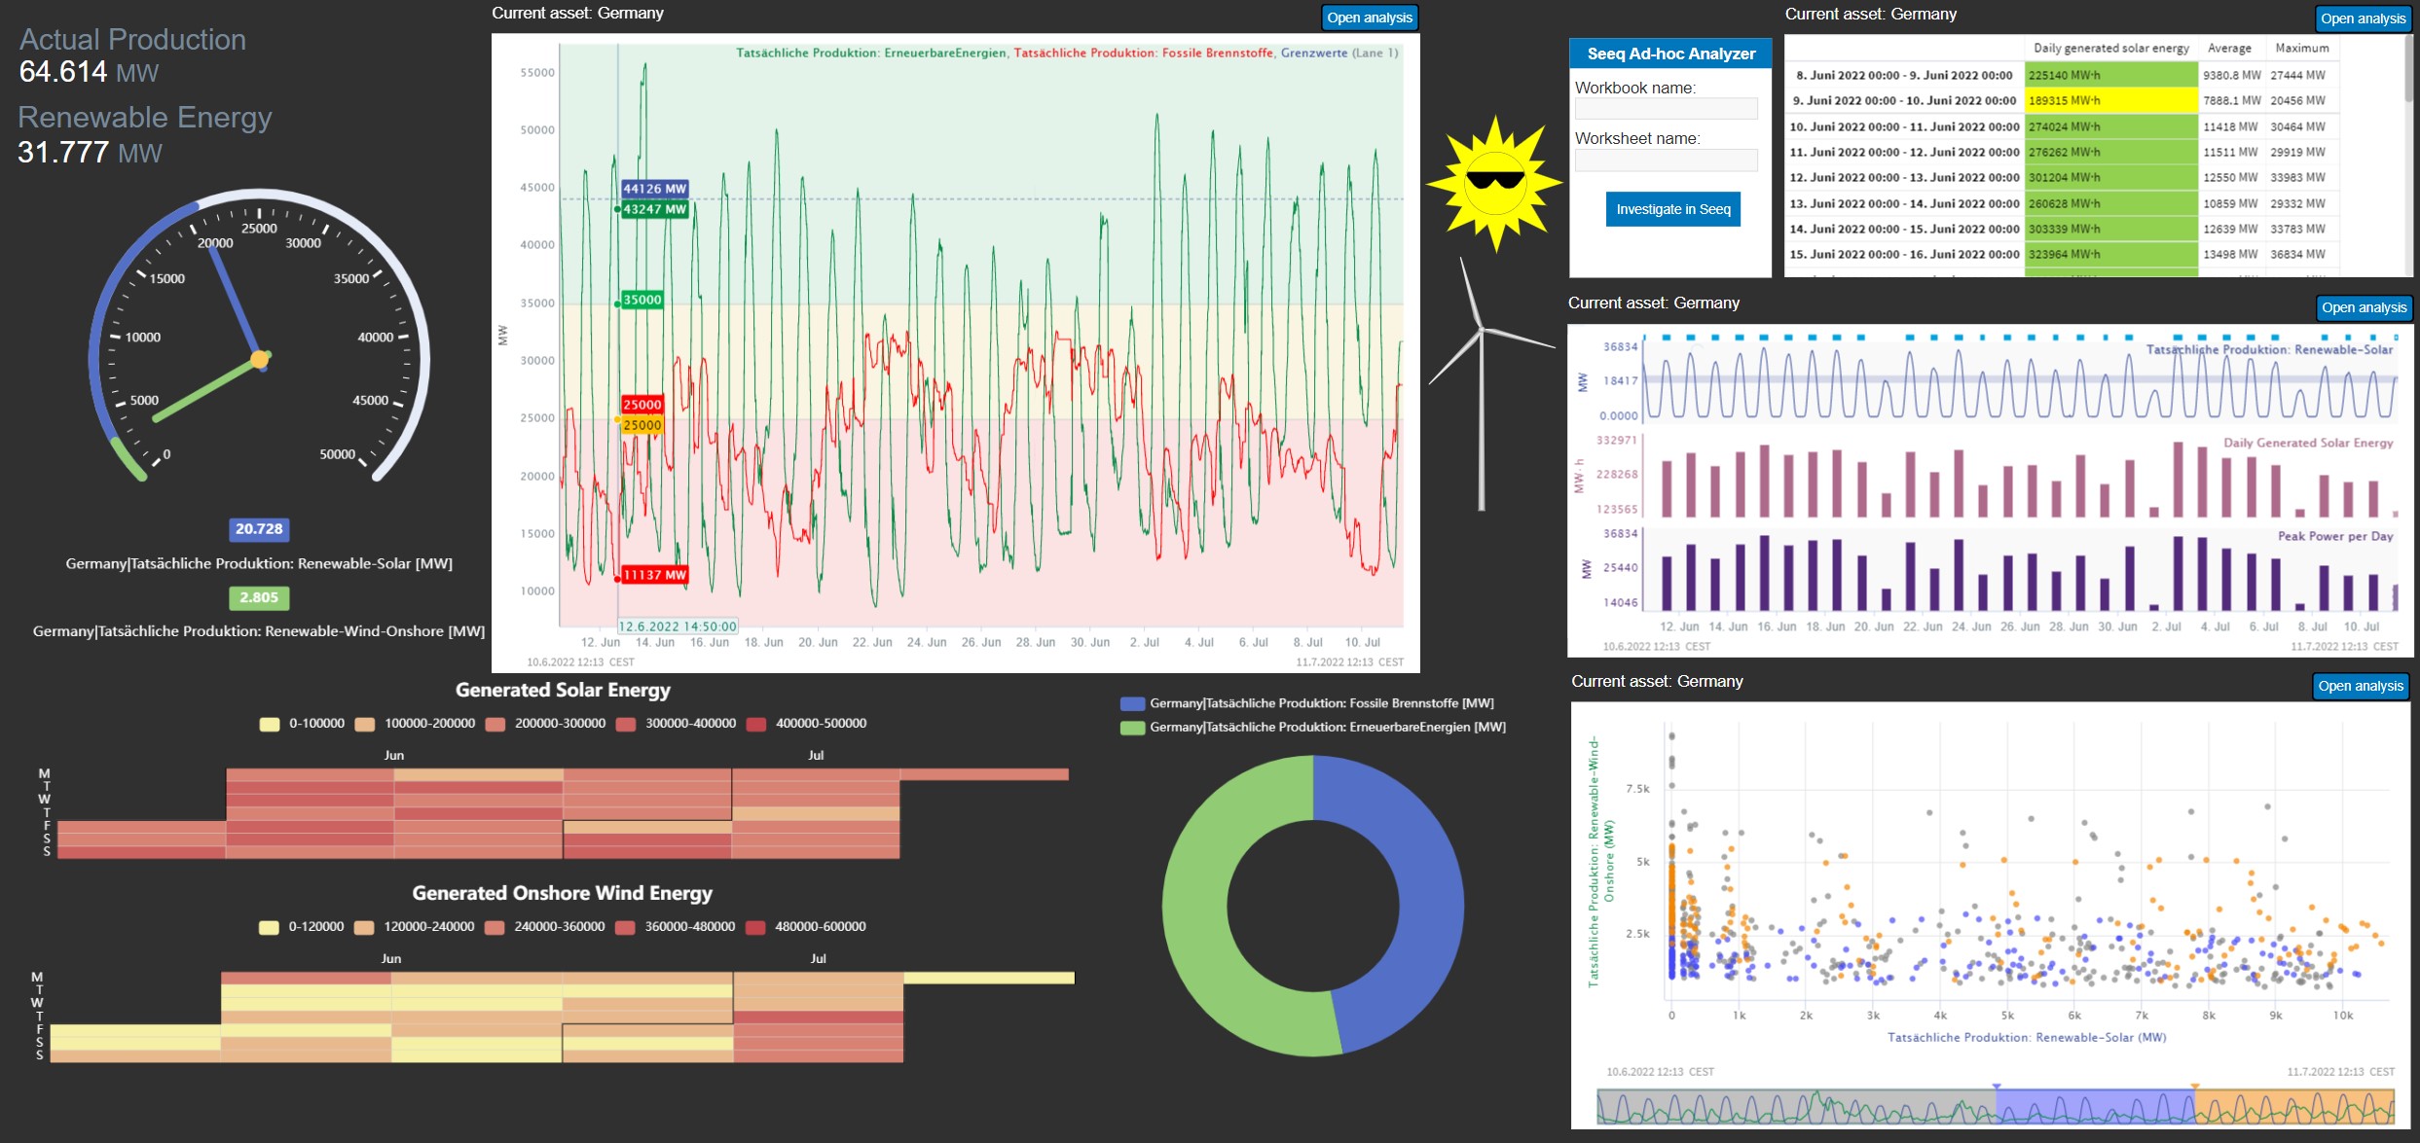Toggle the 480000-600000 wind energy legend entry
Image resolution: width=2420 pixels, height=1143 pixels.
[x=806, y=927]
